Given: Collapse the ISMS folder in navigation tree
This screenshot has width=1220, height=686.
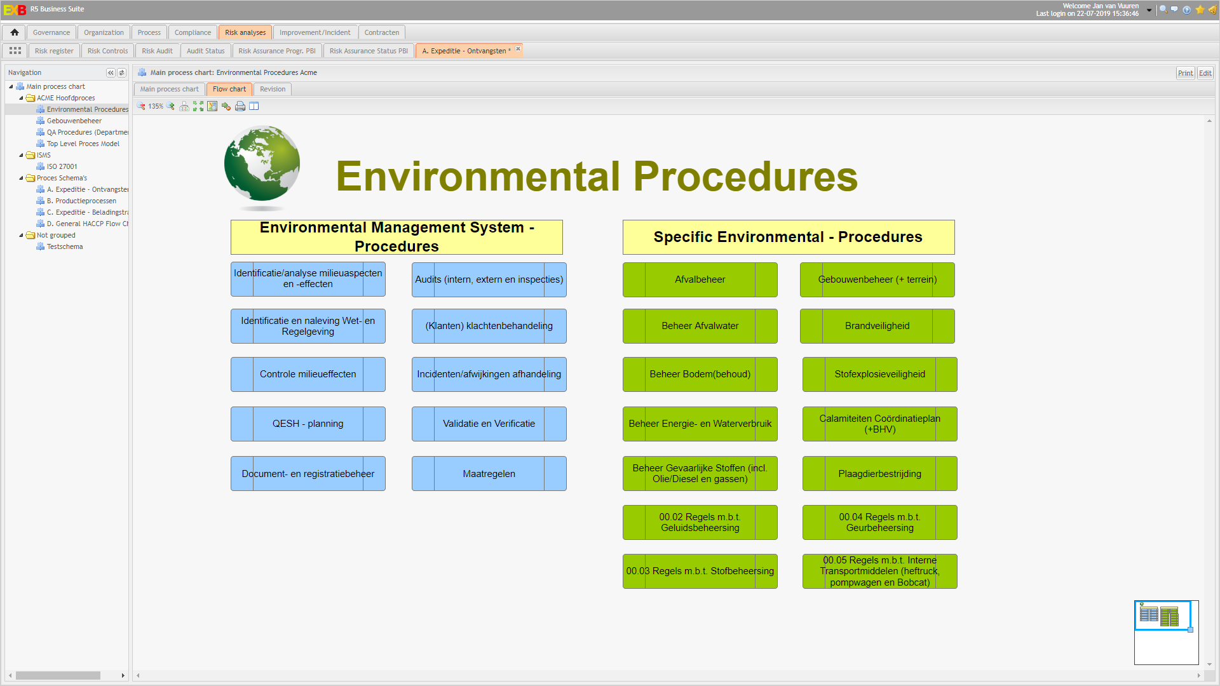Looking at the screenshot, I should pyautogui.click(x=21, y=155).
